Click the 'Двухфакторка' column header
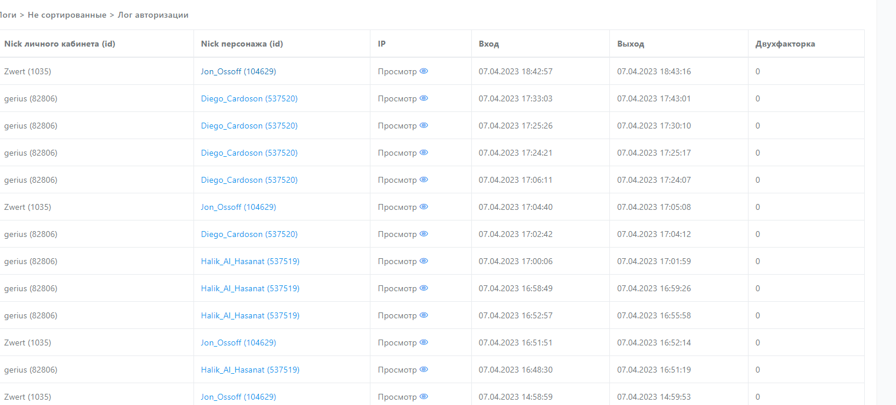The image size is (896, 405). tap(785, 44)
